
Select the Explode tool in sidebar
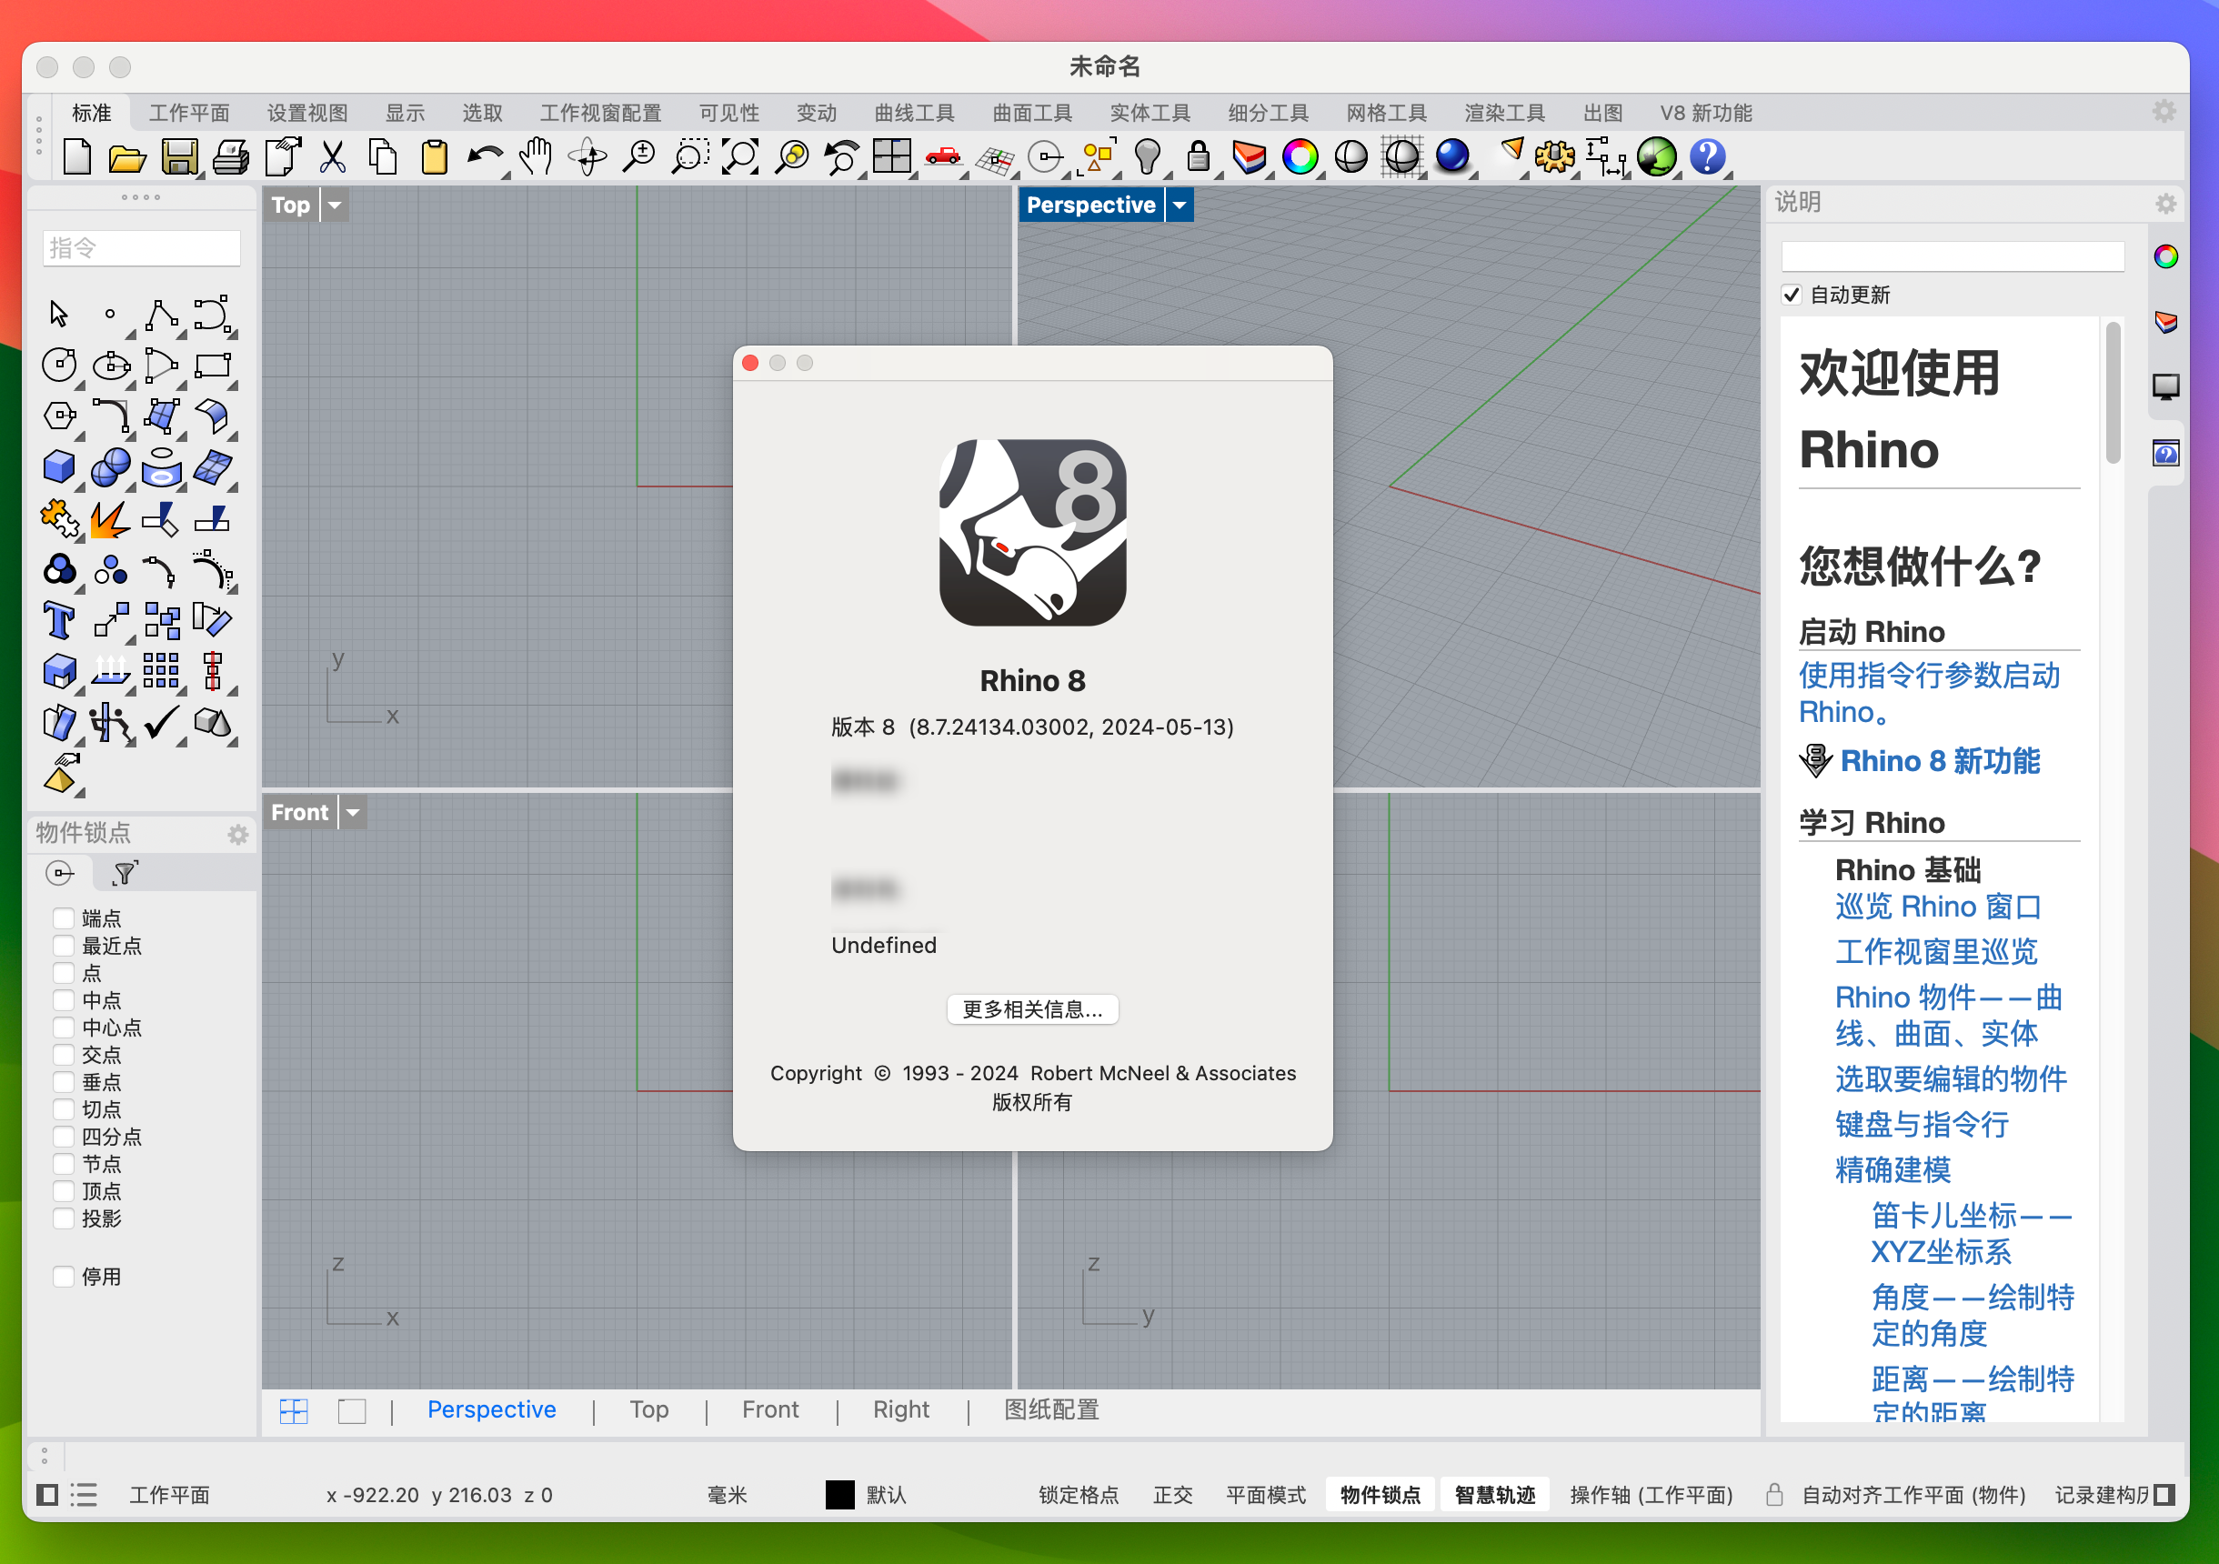(x=109, y=520)
